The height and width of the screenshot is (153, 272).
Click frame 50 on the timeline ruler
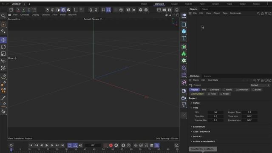tap(103, 149)
